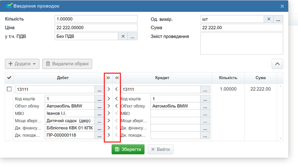Click Видалити обрані button
This screenshot has width=298, height=167.
67,64
